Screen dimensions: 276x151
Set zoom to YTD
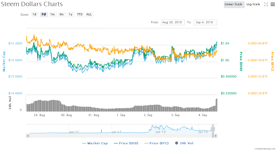(x=80, y=14)
